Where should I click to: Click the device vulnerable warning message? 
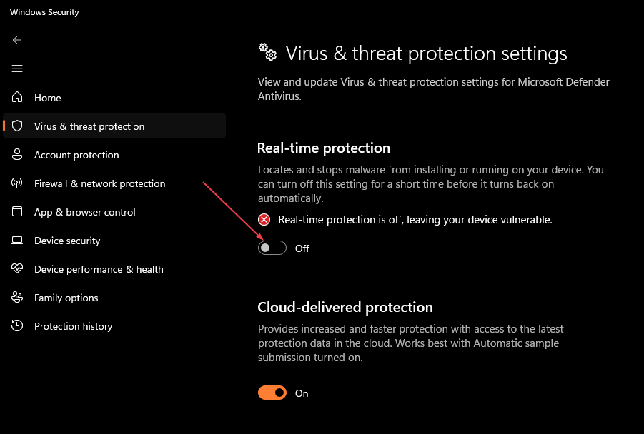click(415, 219)
